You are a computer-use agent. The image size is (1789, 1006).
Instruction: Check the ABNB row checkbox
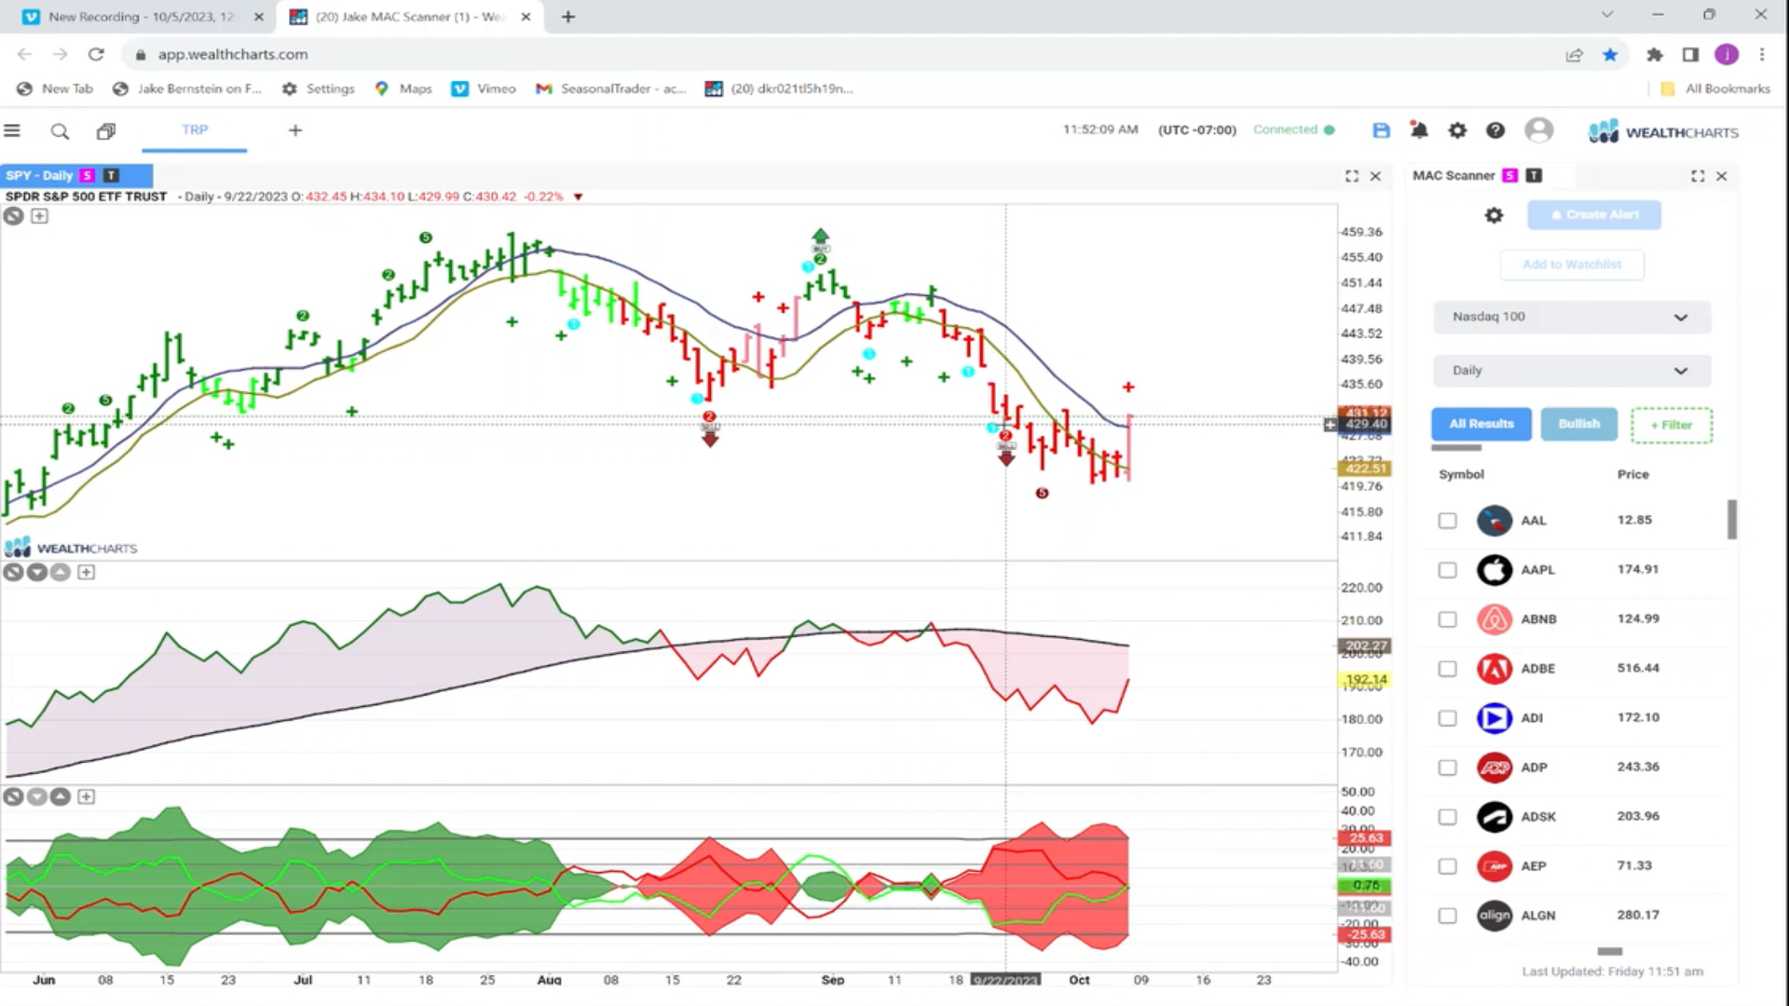coord(1447,619)
